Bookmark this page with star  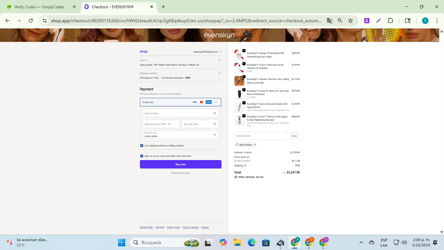pyautogui.click(x=351, y=21)
